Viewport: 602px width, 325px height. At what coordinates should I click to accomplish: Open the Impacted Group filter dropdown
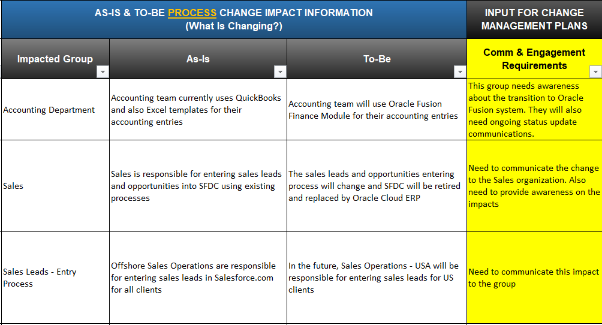[103, 72]
